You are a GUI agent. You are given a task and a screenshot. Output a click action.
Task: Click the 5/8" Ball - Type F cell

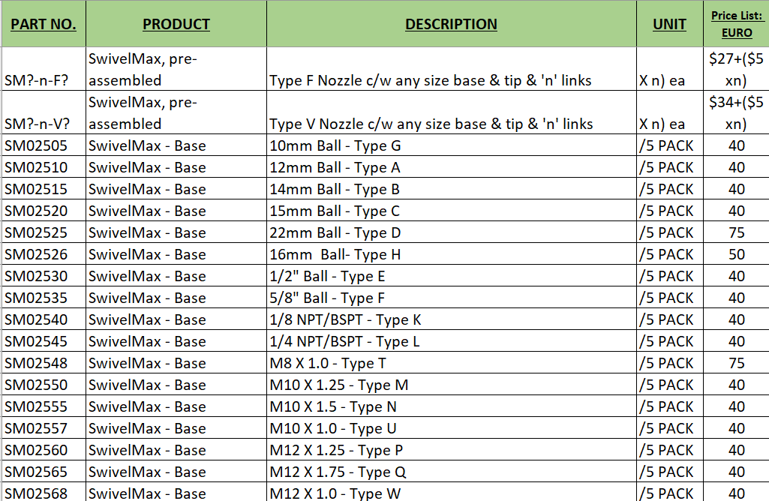tap(451, 298)
